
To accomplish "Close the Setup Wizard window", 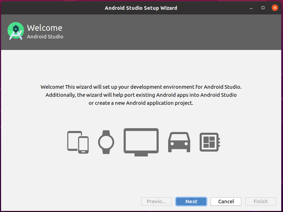I will [x=275, y=8].
